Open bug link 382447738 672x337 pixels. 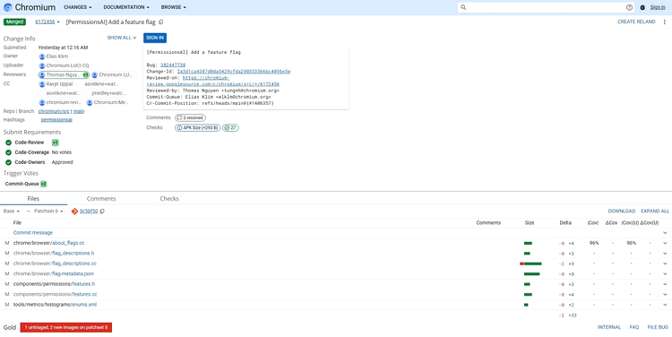[x=173, y=65]
